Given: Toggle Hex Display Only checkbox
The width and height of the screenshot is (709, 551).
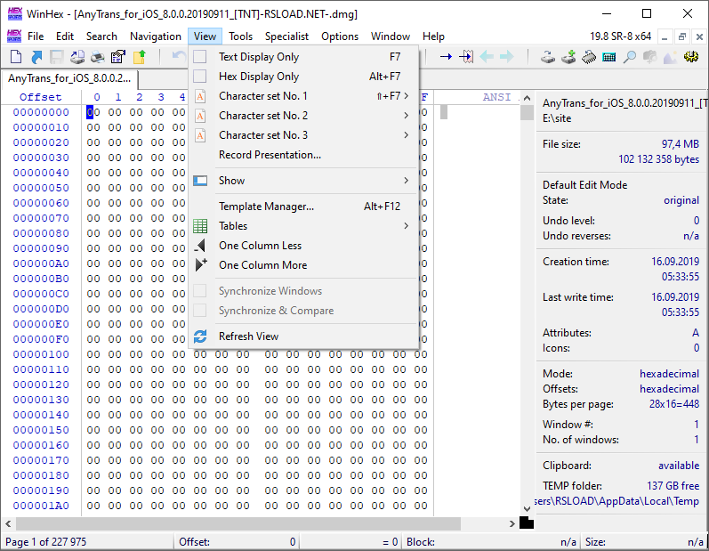Looking at the screenshot, I should point(200,76).
